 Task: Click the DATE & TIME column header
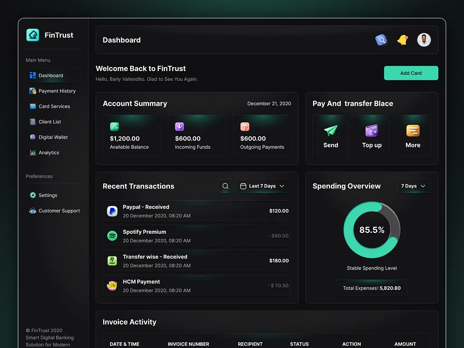(x=125, y=344)
